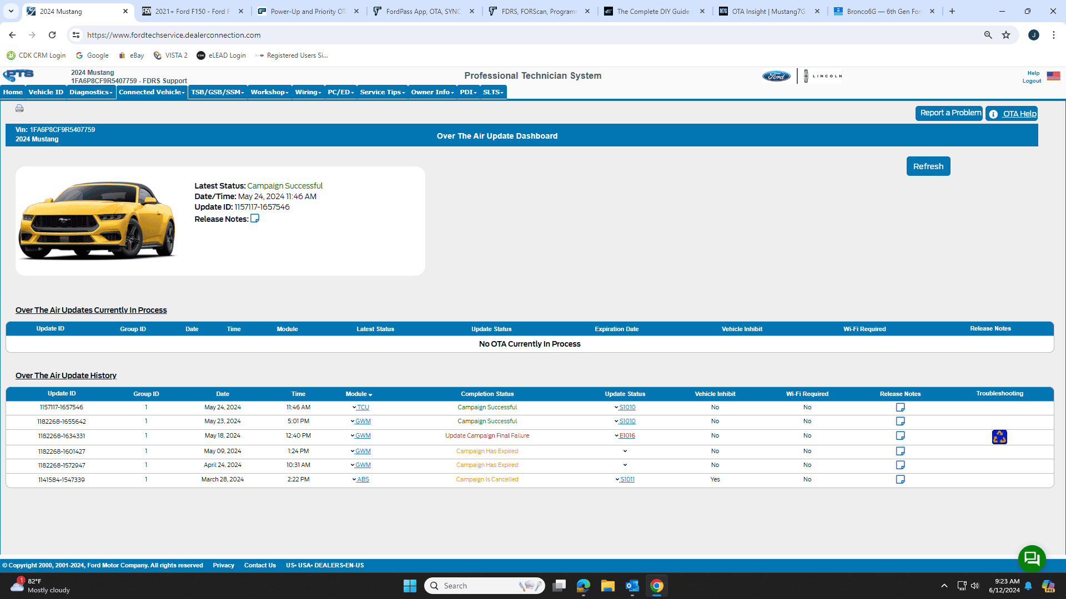Click the print page icon
Image resolution: width=1066 pixels, height=599 pixels.
pyautogui.click(x=19, y=108)
